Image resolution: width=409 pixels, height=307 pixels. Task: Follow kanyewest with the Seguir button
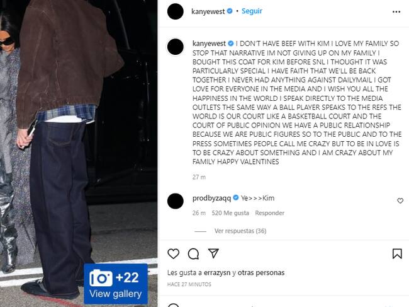pyautogui.click(x=252, y=11)
